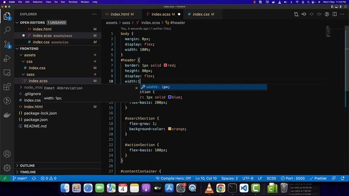Open the Manage gear icon
349x196 pixels.
click(x=7, y=168)
